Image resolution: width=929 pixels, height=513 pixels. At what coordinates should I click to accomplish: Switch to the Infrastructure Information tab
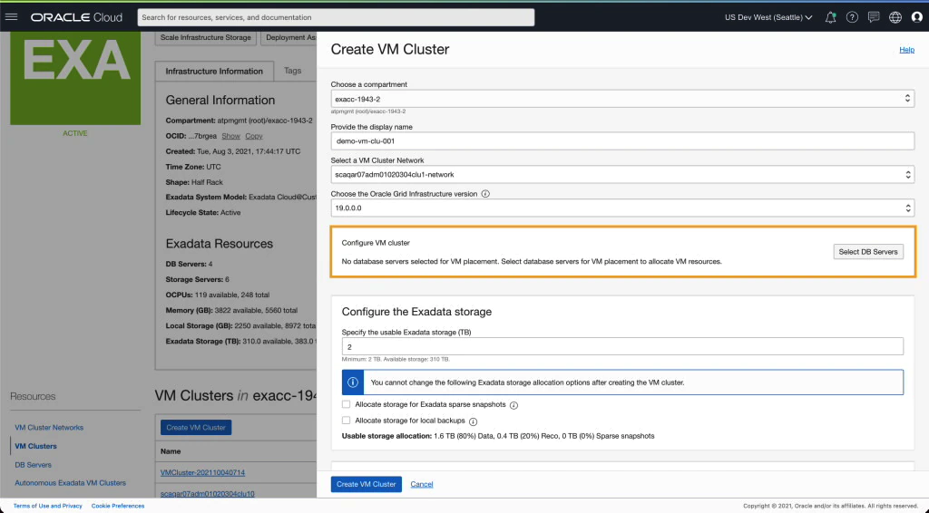[214, 71]
